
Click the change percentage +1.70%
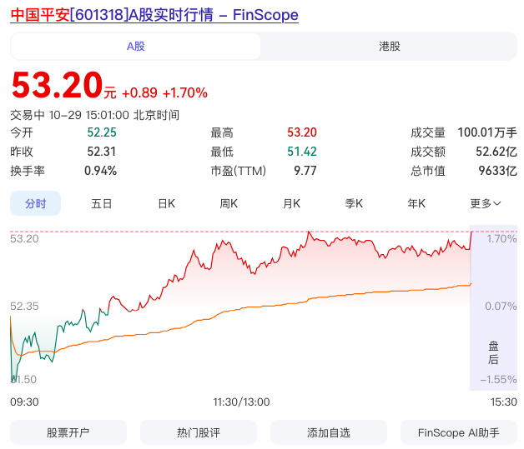[x=185, y=93]
